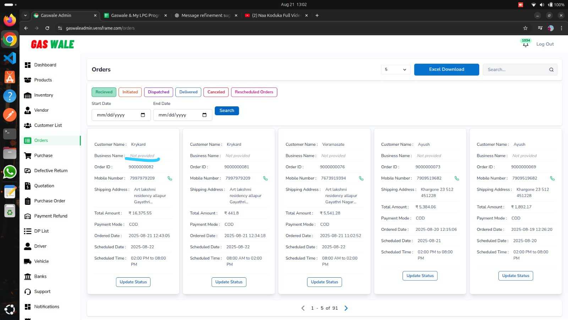Open Defective Return in sidebar
This screenshot has width=568, height=320.
51,171
